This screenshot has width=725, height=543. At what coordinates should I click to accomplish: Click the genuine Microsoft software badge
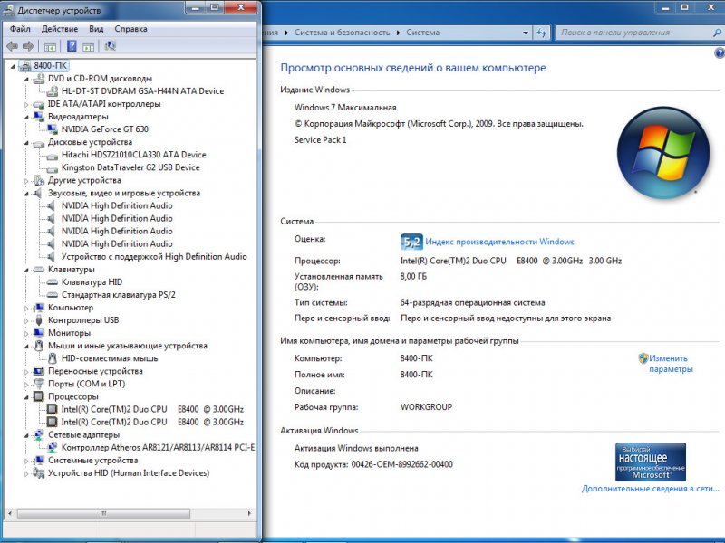(x=652, y=462)
